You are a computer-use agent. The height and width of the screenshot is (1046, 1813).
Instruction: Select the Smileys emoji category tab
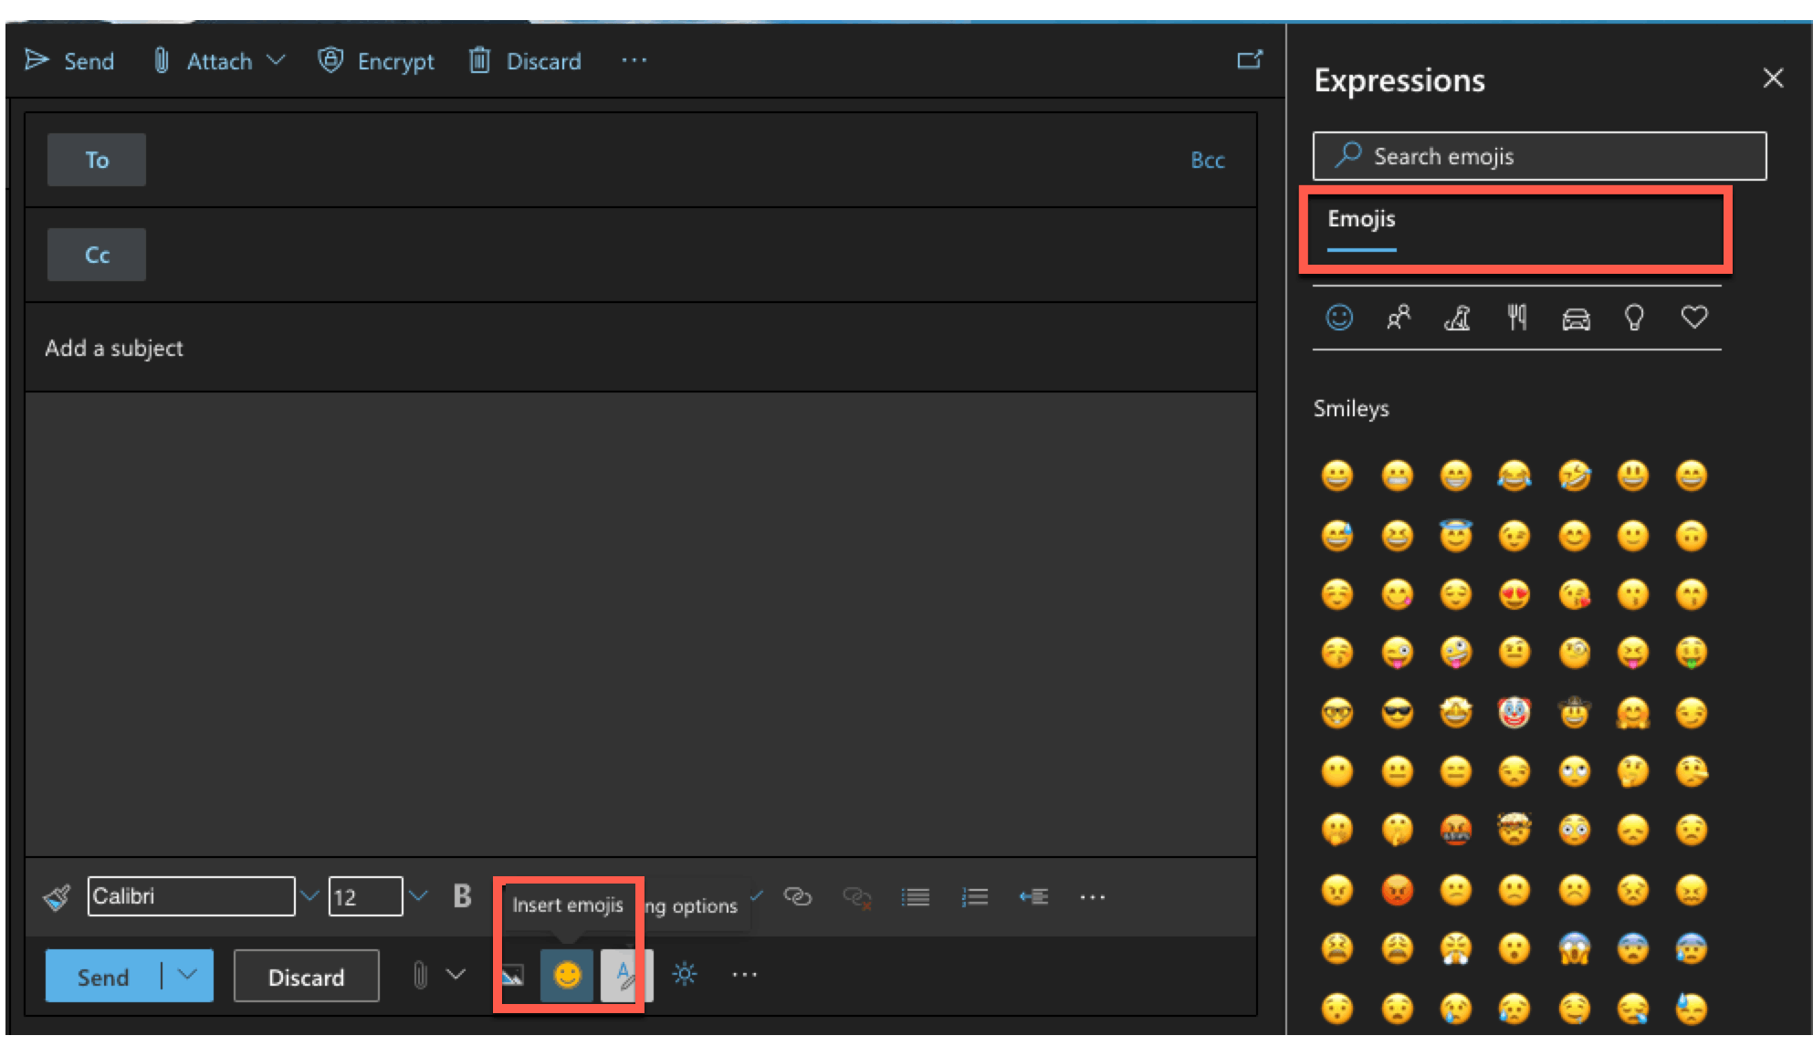point(1341,319)
